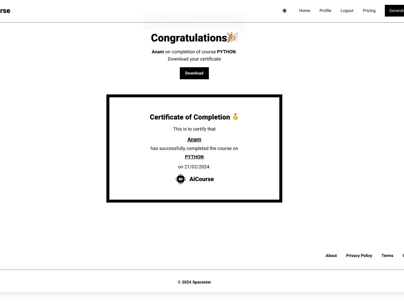
Task: Click Logout in the navigation bar
Action: click(347, 11)
